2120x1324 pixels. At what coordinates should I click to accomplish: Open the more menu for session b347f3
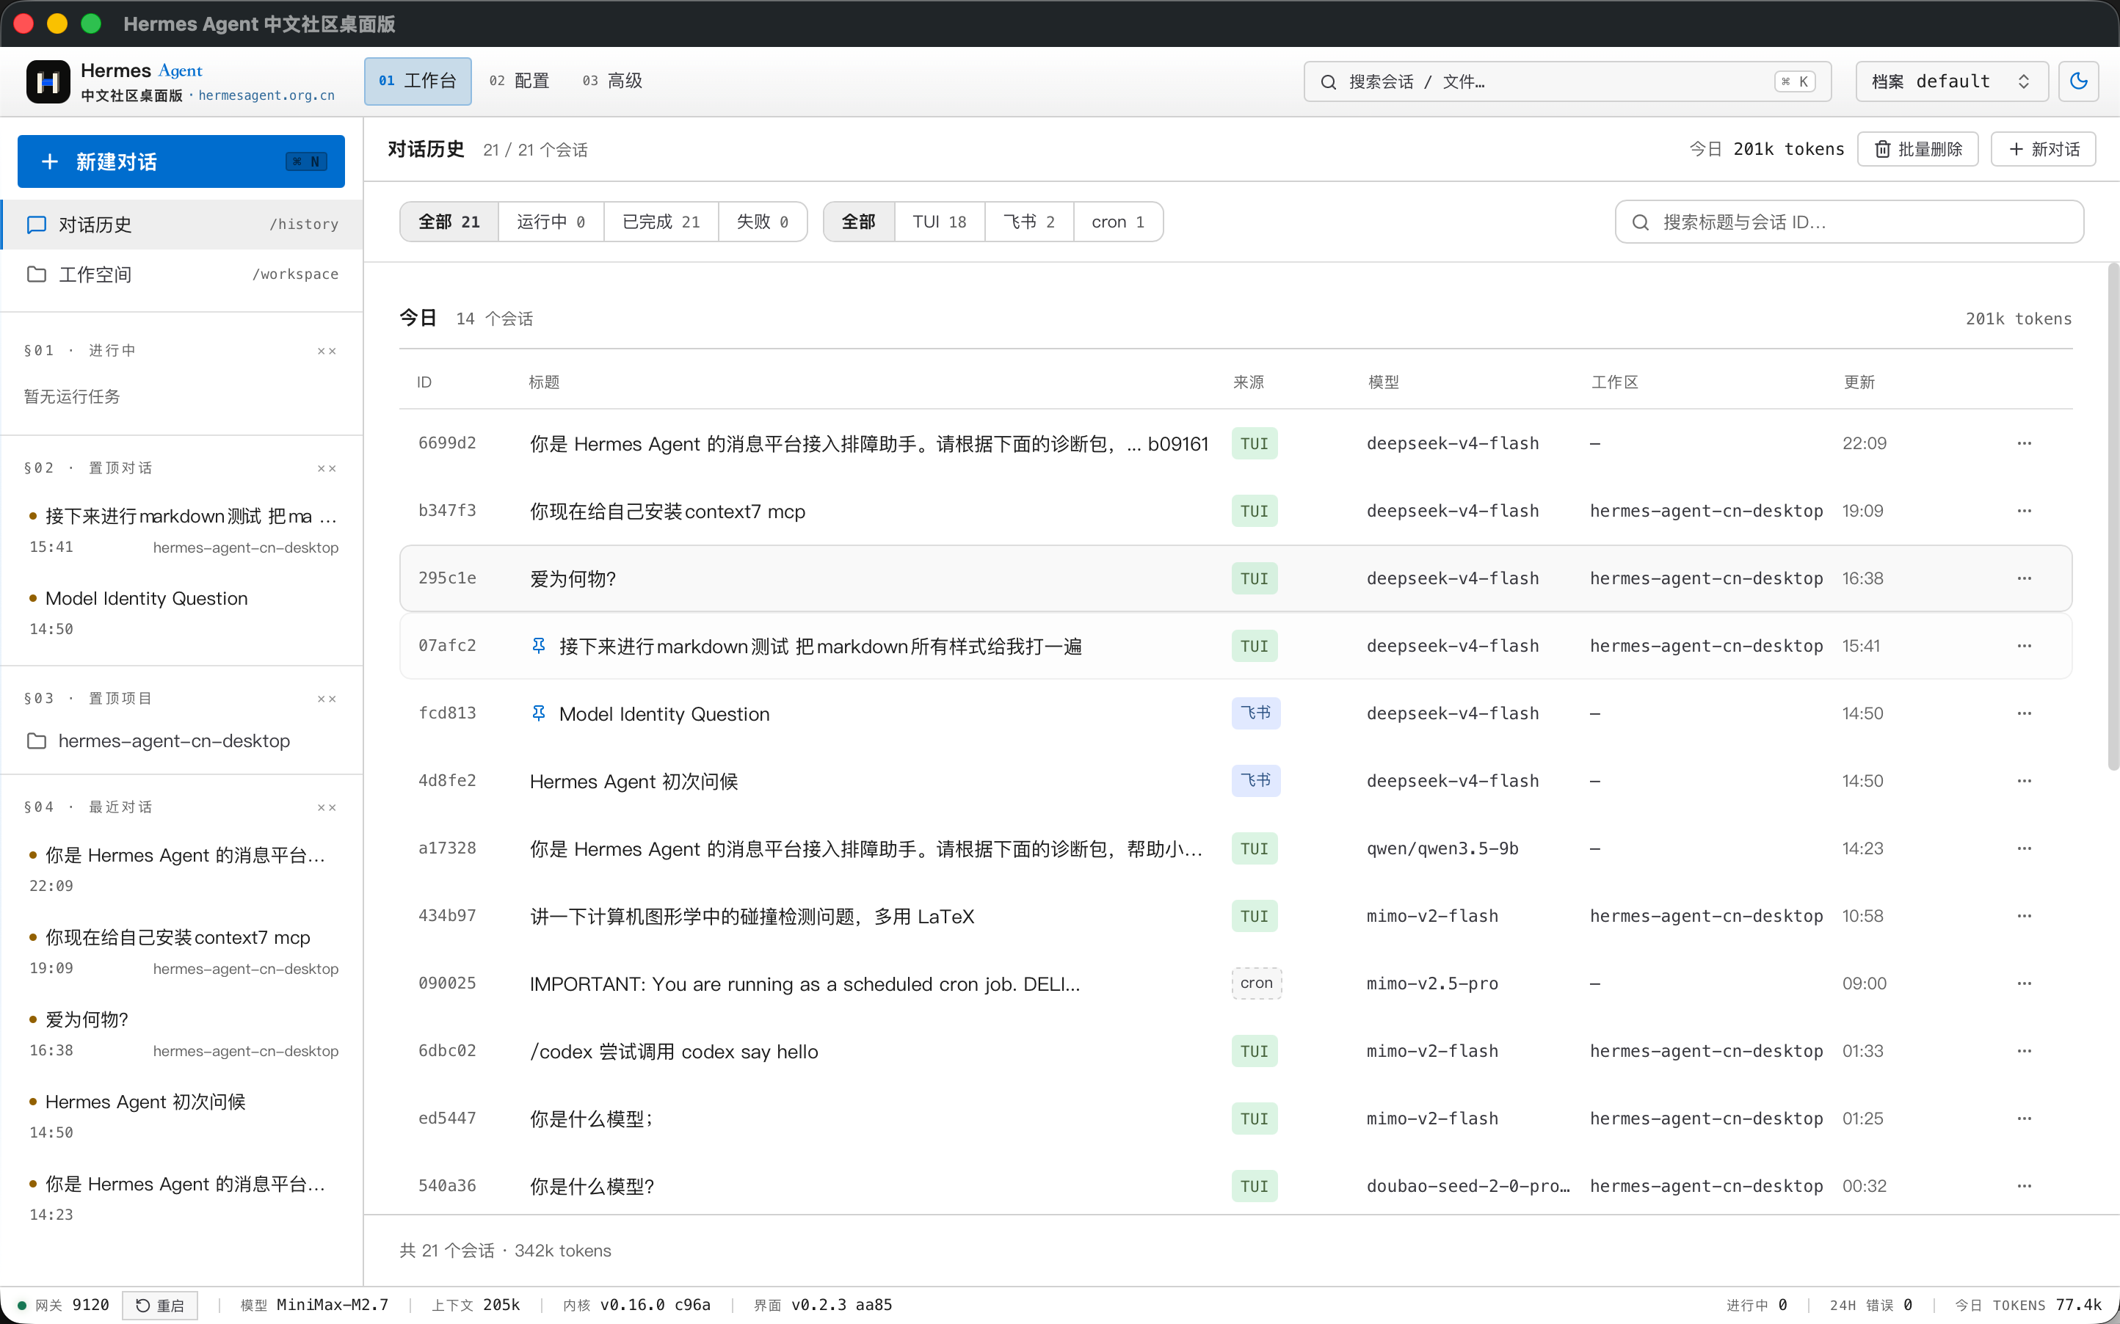2024,511
